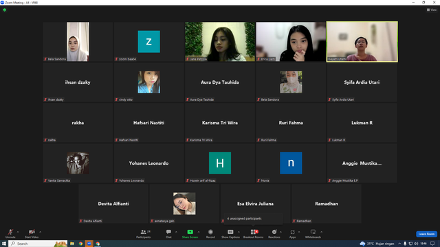This screenshot has width=440, height=247.
Task: Click the Record button
Action: [210, 233]
